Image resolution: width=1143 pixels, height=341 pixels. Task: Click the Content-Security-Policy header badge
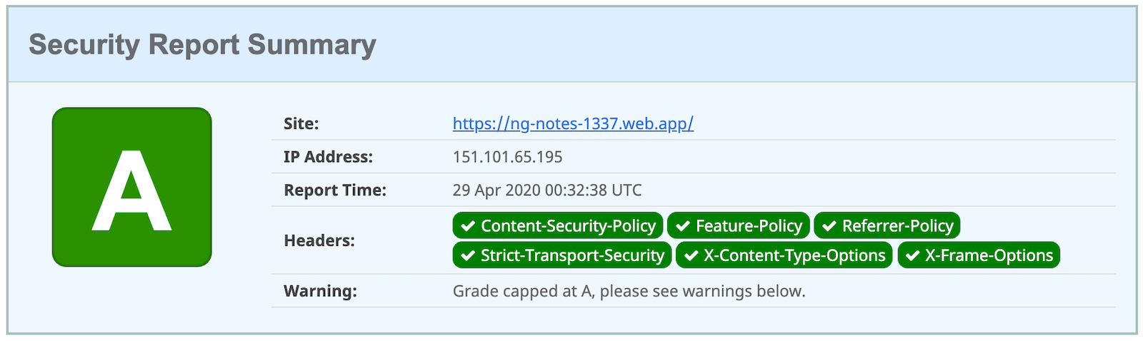pos(558,226)
